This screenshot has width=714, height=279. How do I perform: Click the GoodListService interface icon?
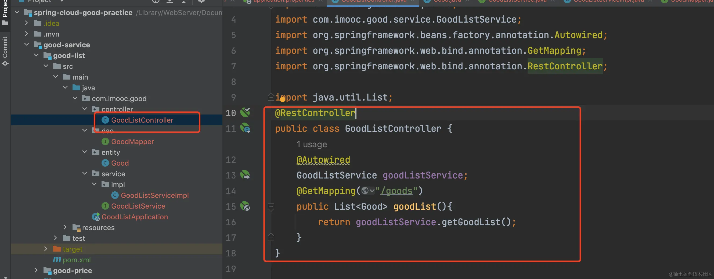105,206
